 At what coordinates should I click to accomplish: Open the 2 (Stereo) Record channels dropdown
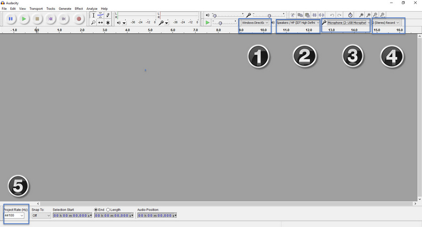coord(386,23)
